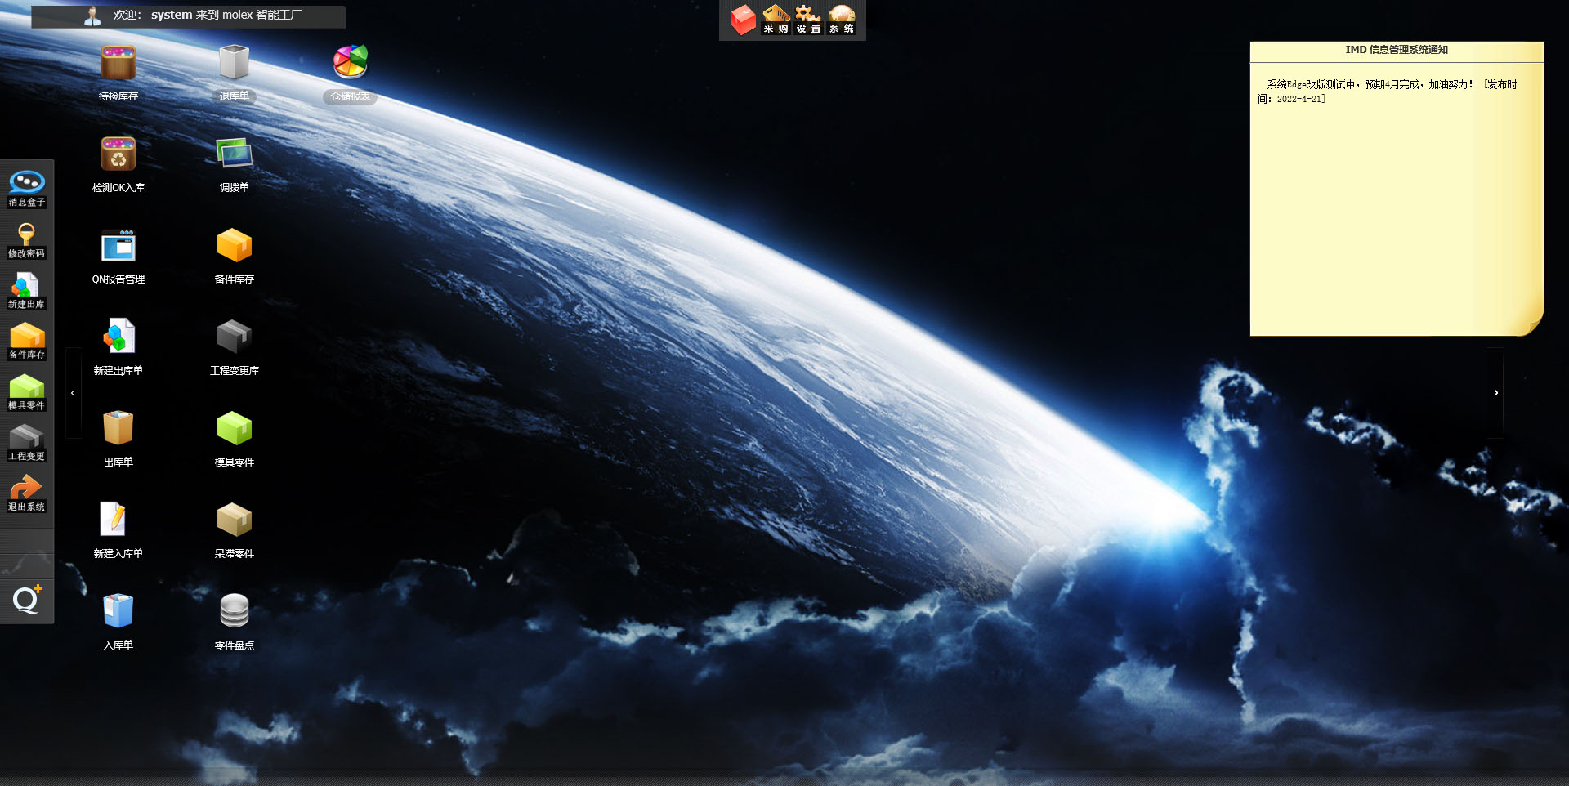Open 消息盒子 in the left sidebar
Screen dimensions: 1569x786
[27, 188]
